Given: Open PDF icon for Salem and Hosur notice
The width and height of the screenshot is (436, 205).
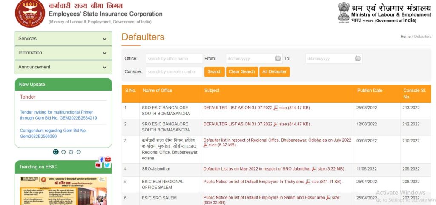Looking at the screenshot, I should click(x=328, y=198).
